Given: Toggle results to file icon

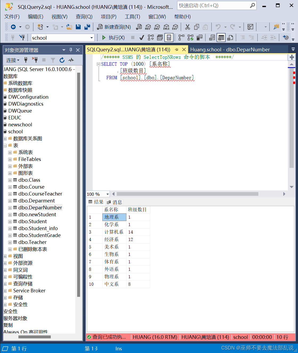Looking at the screenshot, I should (x=230, y=38).
